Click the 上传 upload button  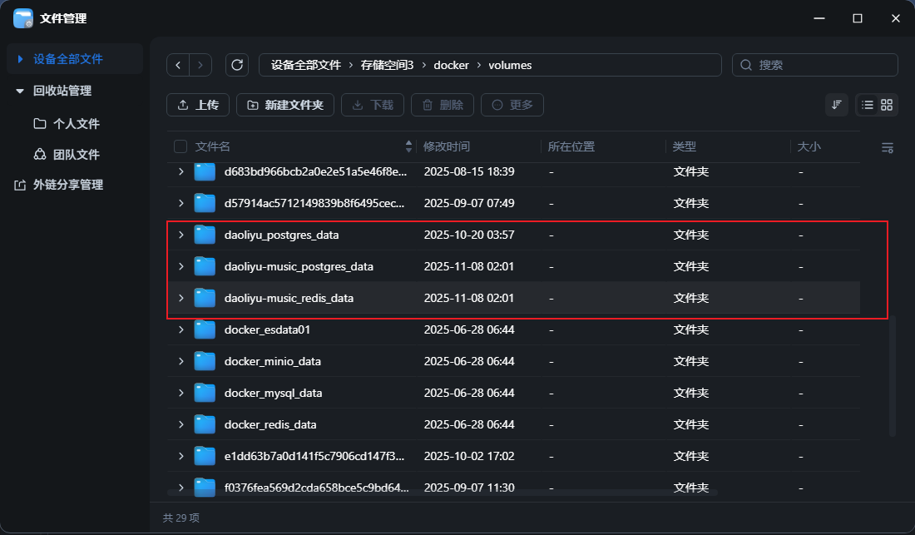click(x=198, y=105)
